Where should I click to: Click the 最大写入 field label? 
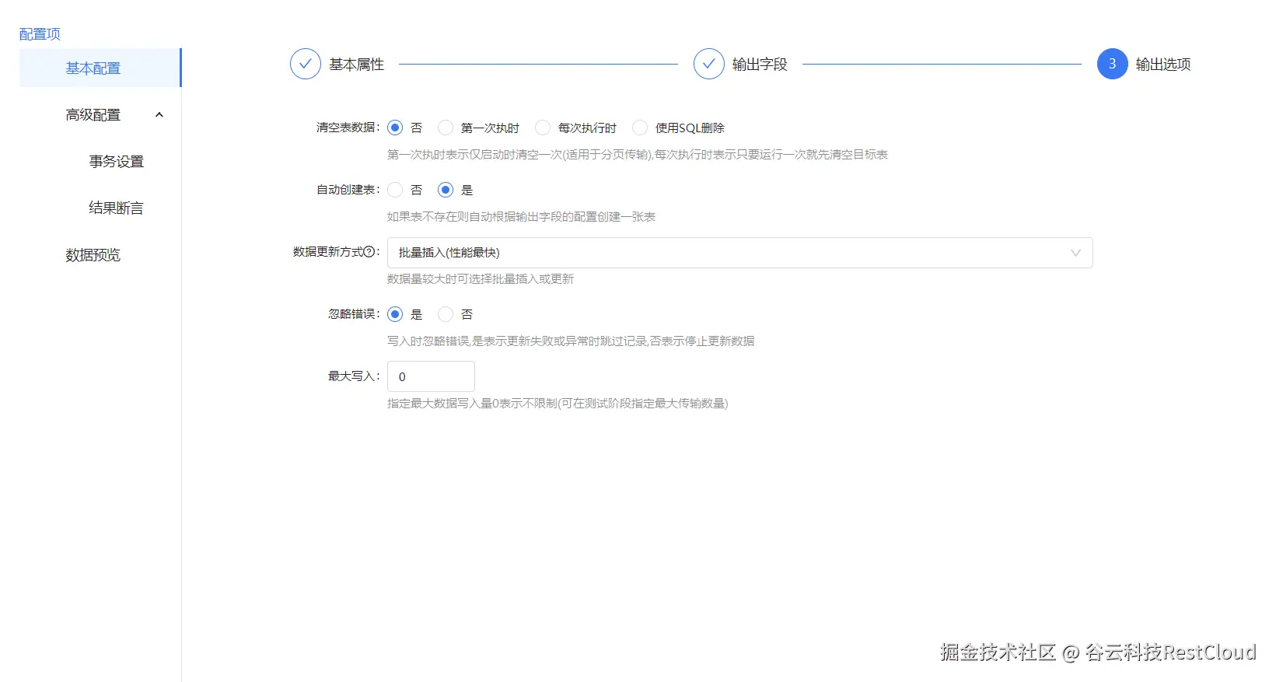(354, 376)
